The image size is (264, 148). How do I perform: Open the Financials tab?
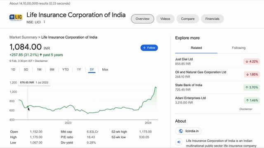212,19
